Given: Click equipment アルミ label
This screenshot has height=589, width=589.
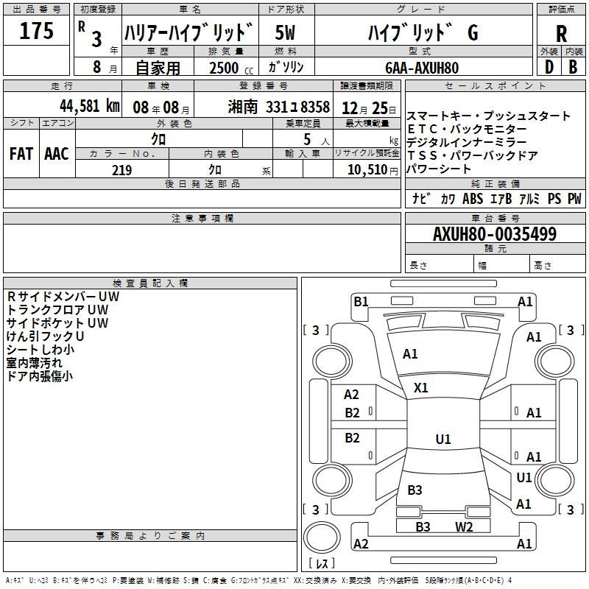Looking at the screenshot, I should click(529, 198).
